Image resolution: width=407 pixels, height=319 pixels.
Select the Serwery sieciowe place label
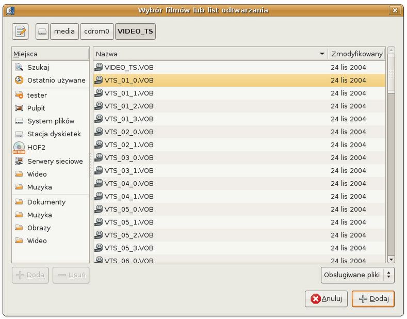pyautogui.click(x=55, y=162)
